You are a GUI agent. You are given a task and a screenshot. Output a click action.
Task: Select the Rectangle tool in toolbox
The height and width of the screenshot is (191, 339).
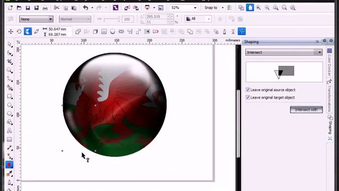[10, 96]
